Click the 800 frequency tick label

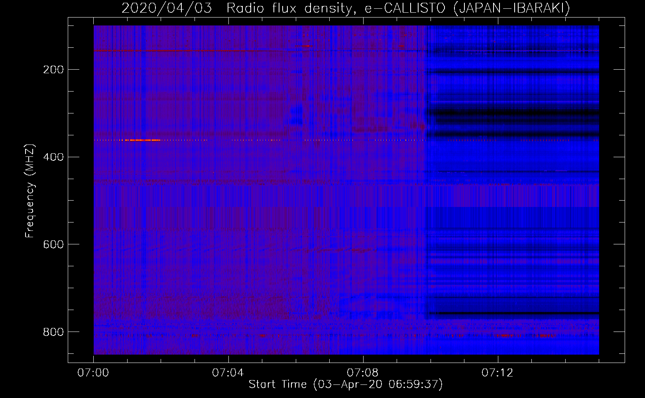click(53, 332)
